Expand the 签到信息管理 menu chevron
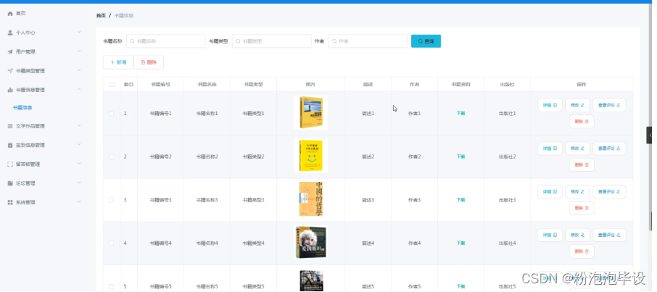 (x=79, y=145)
